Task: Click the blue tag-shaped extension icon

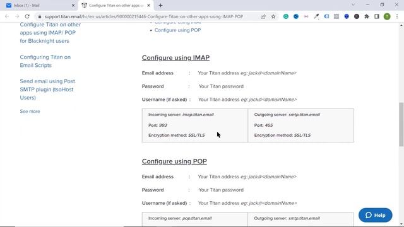Action: tap(326, 16)
